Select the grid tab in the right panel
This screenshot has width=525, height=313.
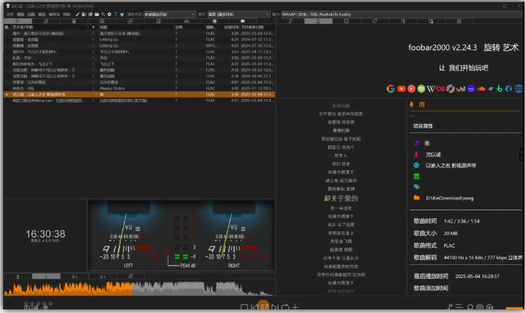pos(459,21)
